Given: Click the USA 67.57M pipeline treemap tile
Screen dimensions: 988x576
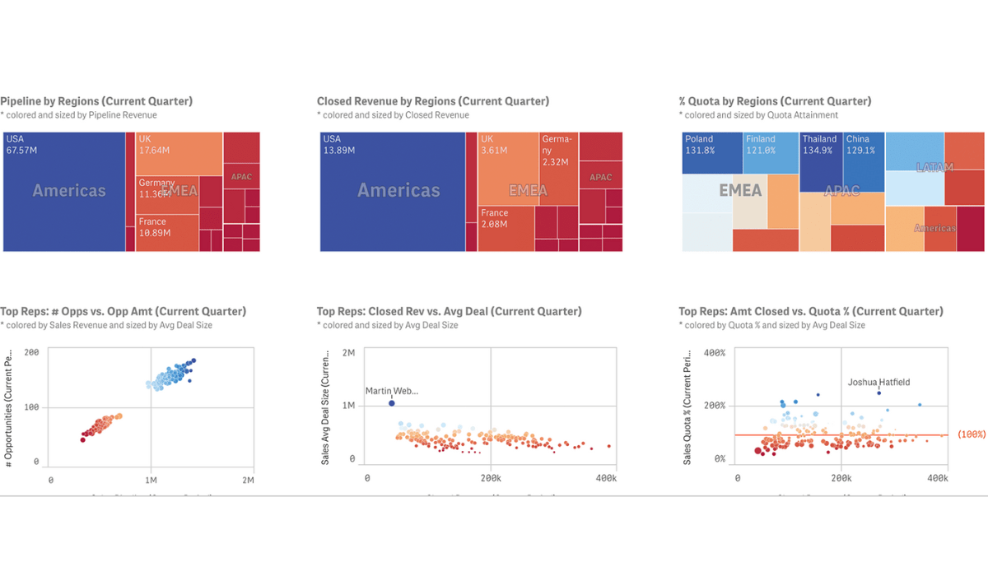Looking at the screenshot, I should 64,191.
